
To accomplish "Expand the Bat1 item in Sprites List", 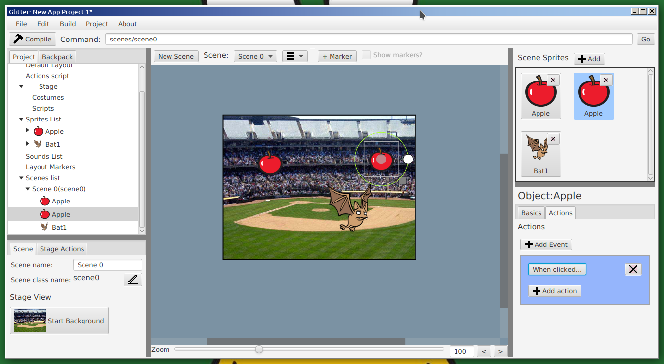I will coord(28,144).
